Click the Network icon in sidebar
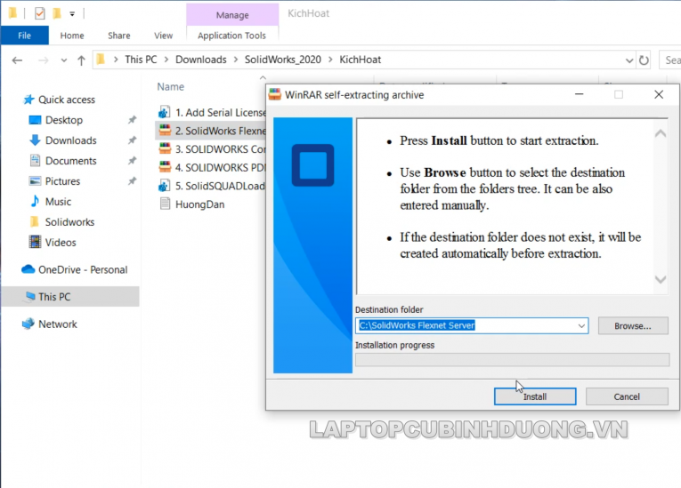Screen dimensions: 681x488 coord(28,324)
